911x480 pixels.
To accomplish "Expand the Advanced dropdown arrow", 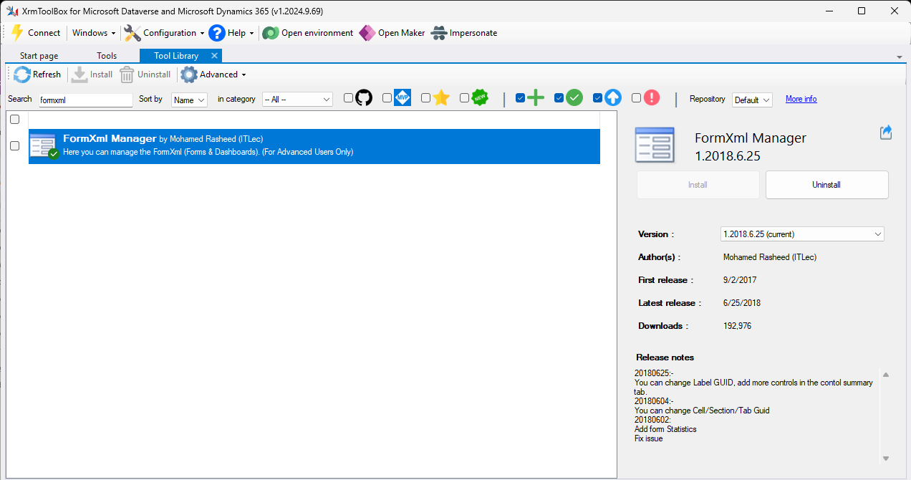I will point(244,75).
